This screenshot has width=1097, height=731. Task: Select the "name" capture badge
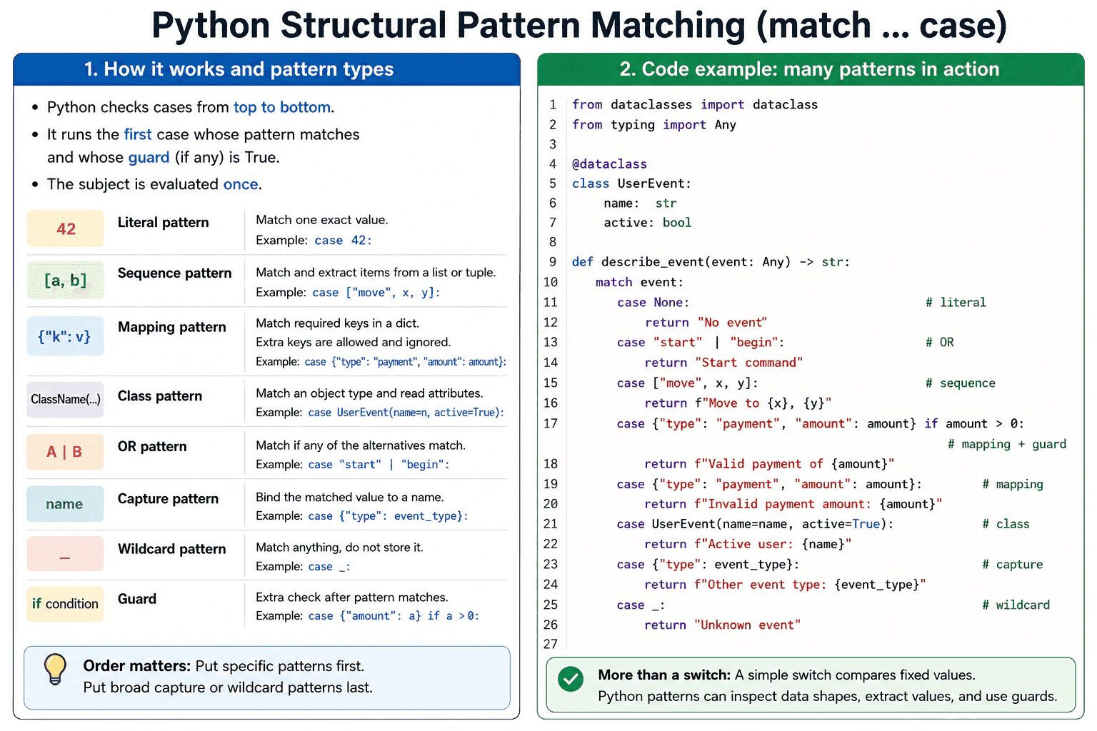(66, 504)
